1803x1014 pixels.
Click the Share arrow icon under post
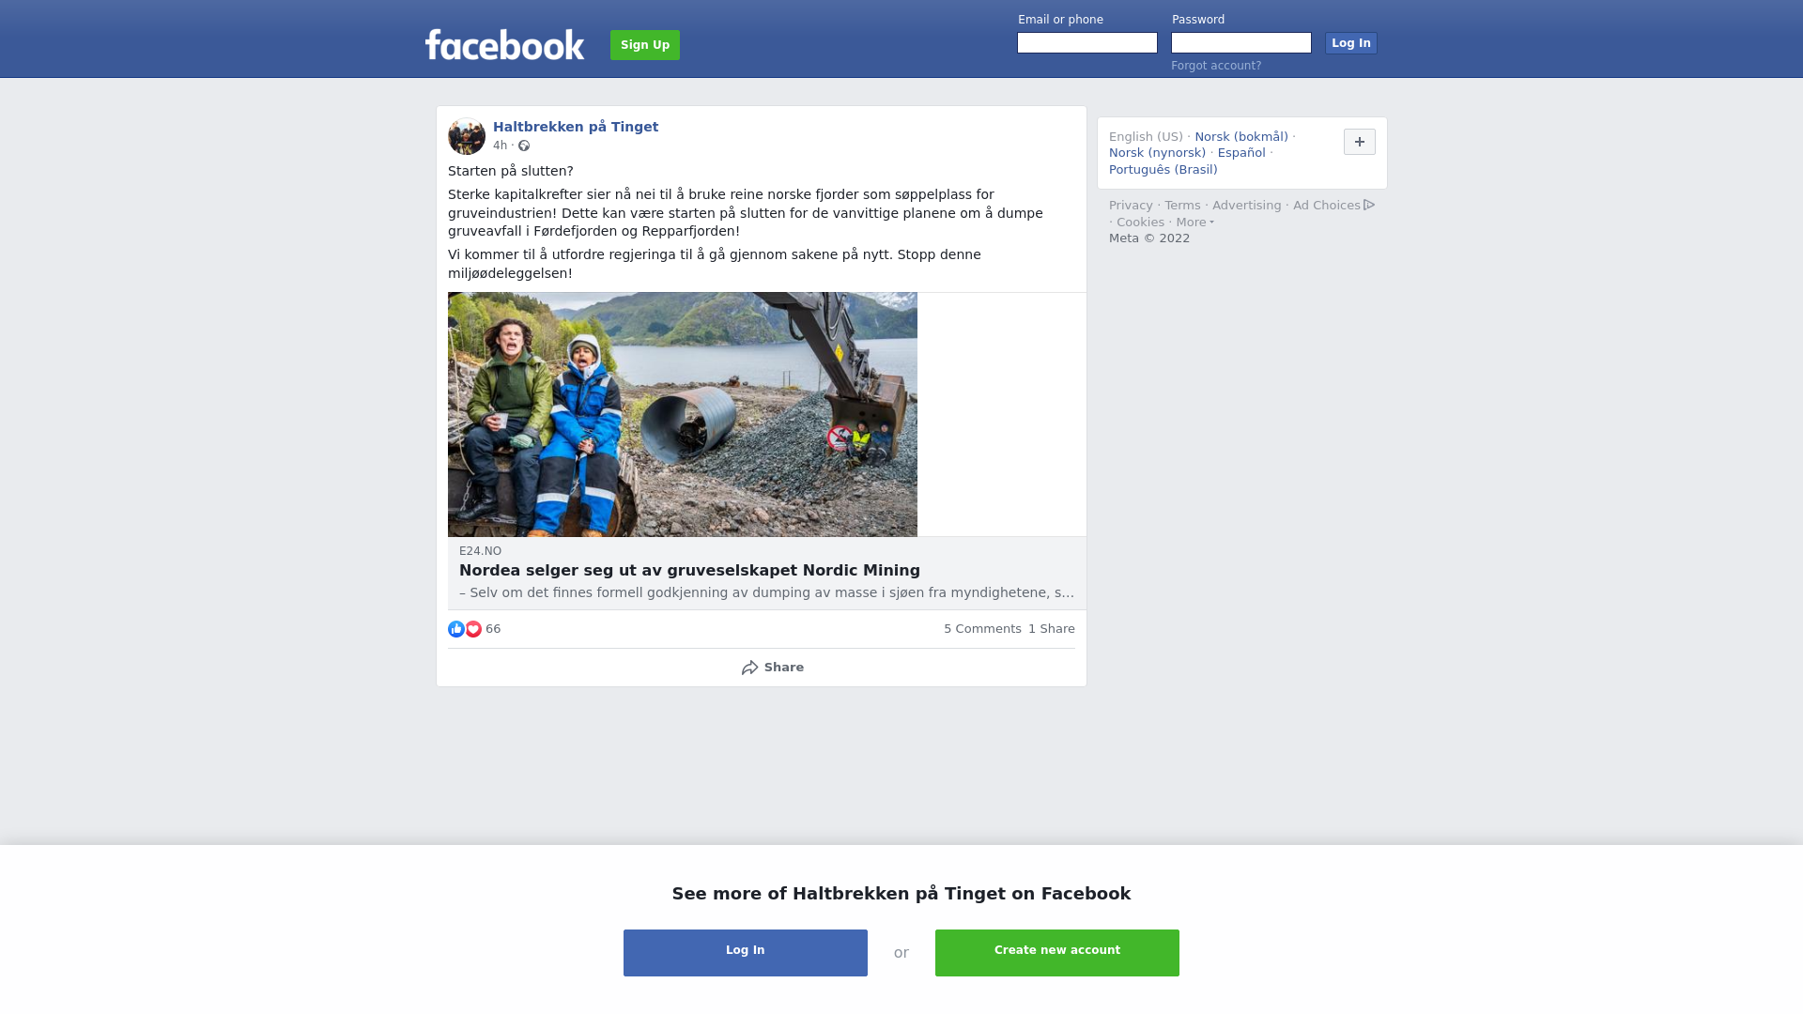(749, 668)
